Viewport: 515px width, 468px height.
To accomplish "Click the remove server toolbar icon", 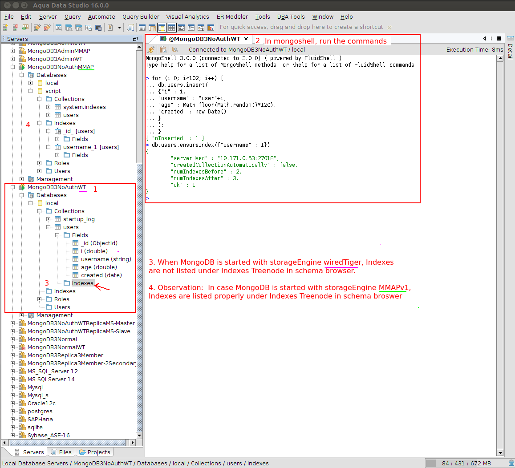I will pyautogui.click(x=16, y=28).
